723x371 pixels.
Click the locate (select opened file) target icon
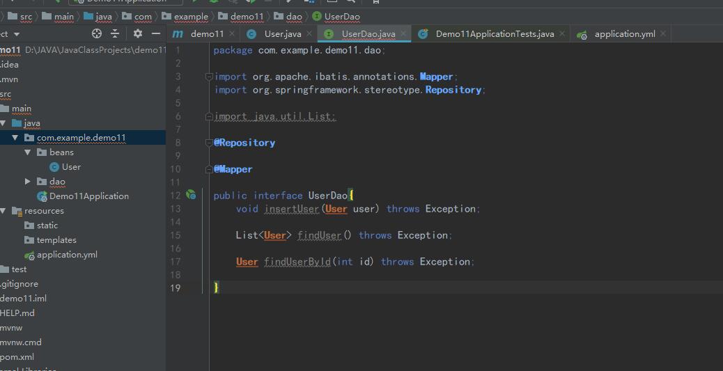point(97,33)
